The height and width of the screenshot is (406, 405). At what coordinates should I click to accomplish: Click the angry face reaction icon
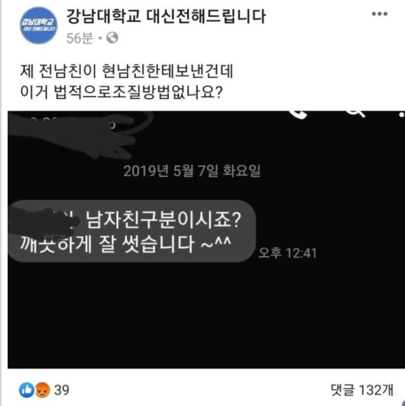(x=43, y=390)
